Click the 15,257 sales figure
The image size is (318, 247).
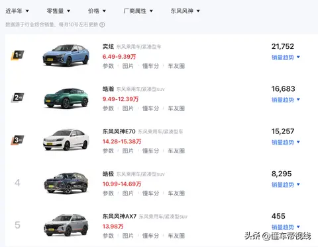283,131
